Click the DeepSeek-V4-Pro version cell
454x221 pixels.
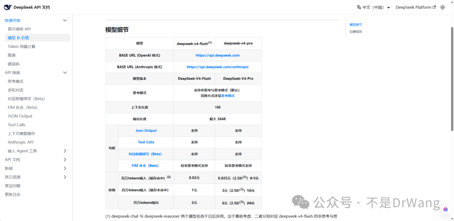tap(238, 78)
